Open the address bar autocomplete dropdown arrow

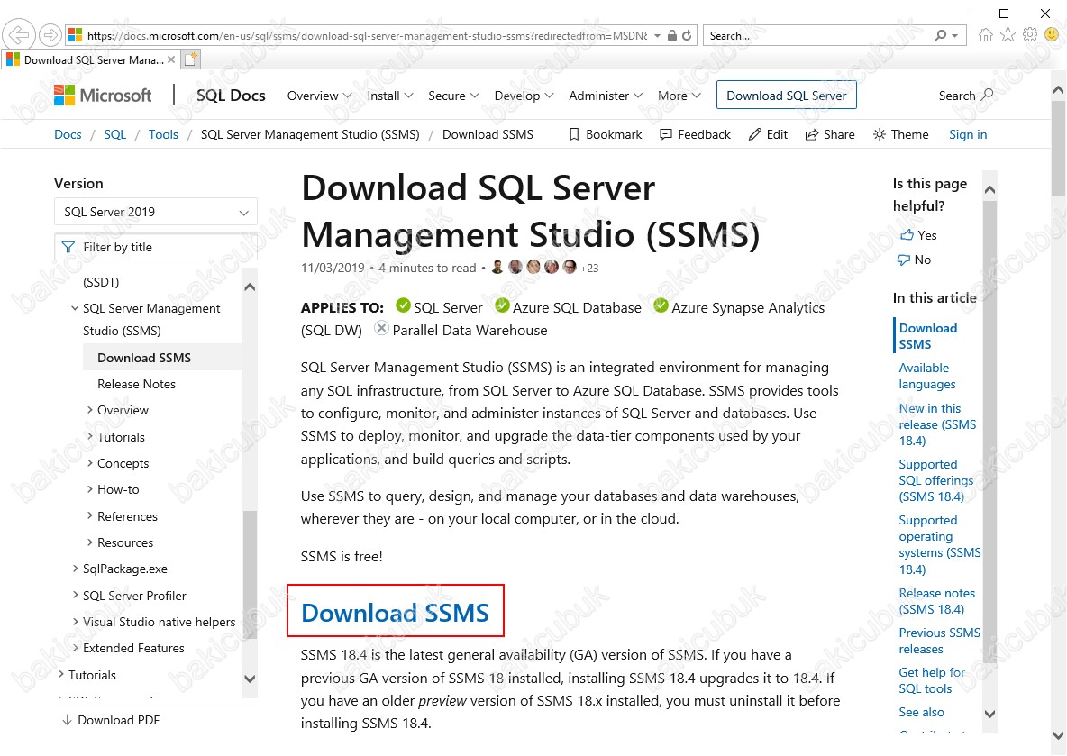(x=657, y=35)
